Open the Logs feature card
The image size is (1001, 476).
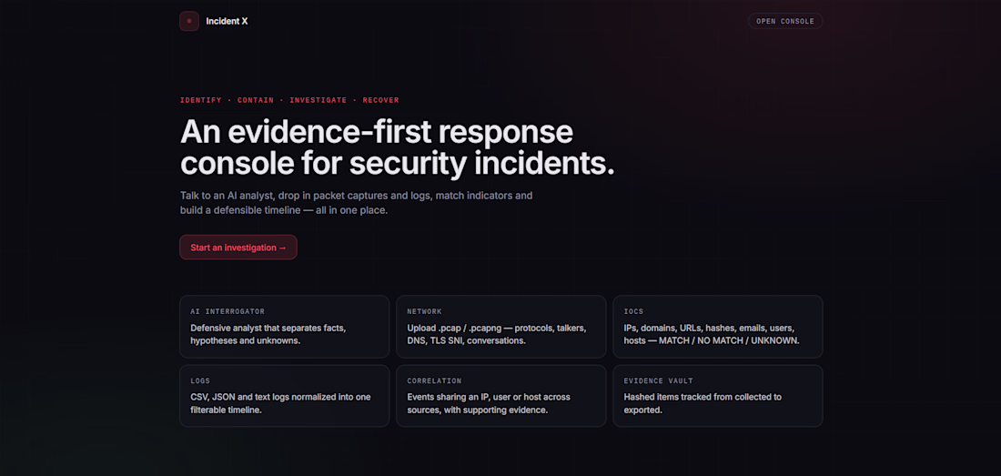point(284,396)
